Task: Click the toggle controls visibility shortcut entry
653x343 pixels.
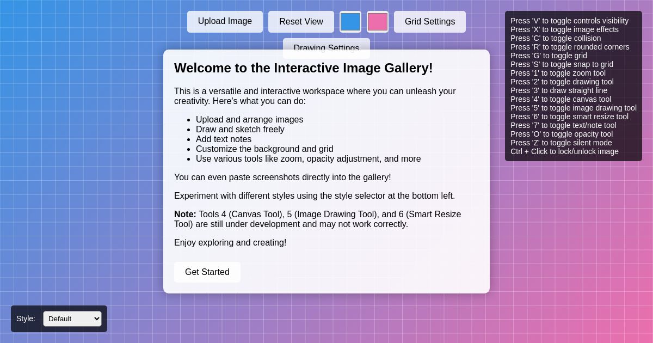Action: [x=569, y=21]
